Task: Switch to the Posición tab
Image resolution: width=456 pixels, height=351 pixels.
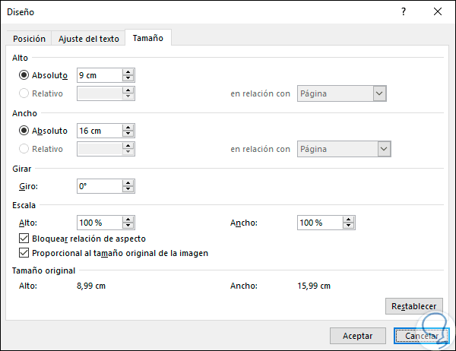Action: (x=30, y=39)
